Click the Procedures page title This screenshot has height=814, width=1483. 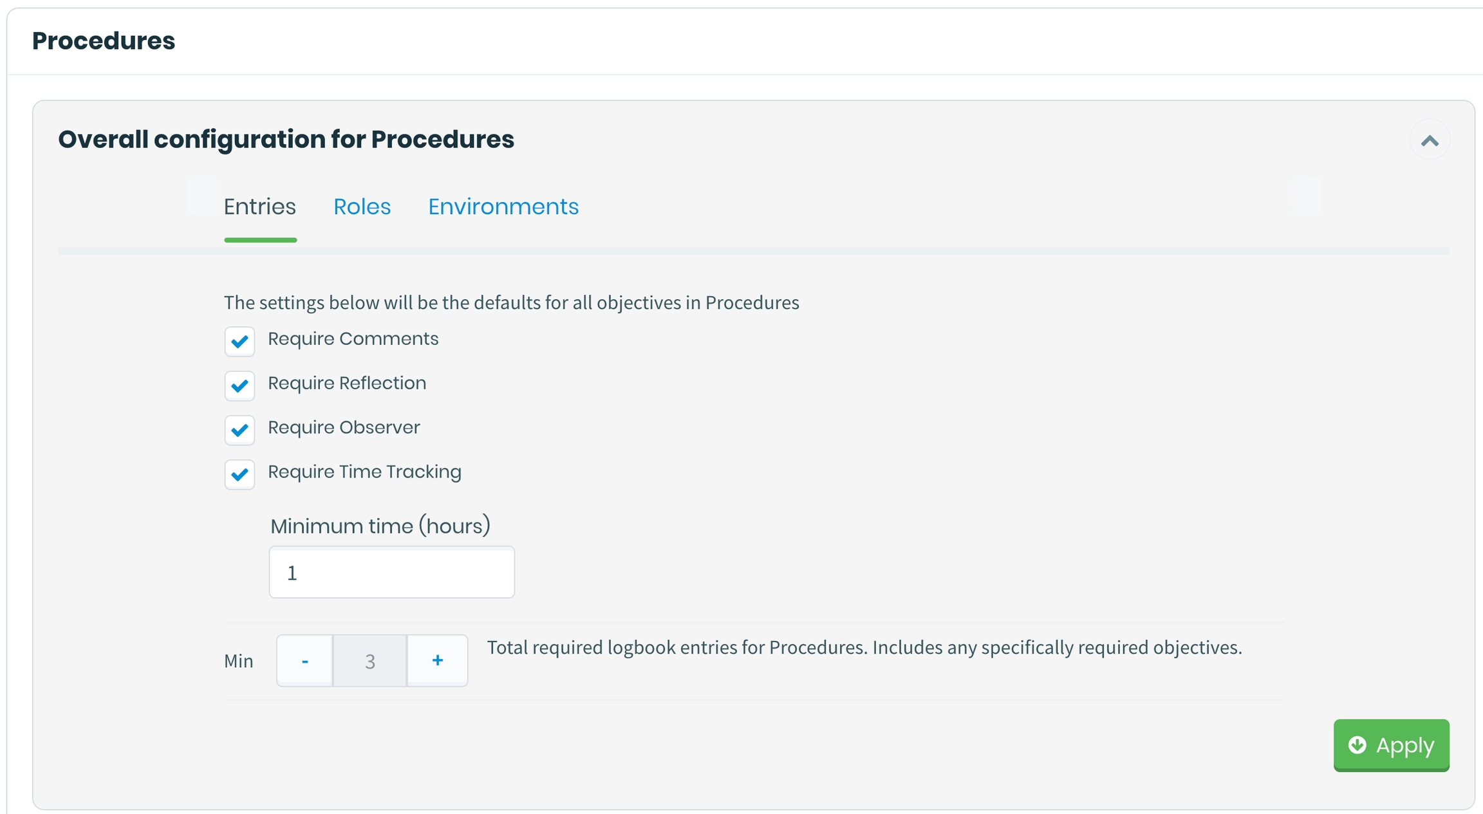point(104,41)
